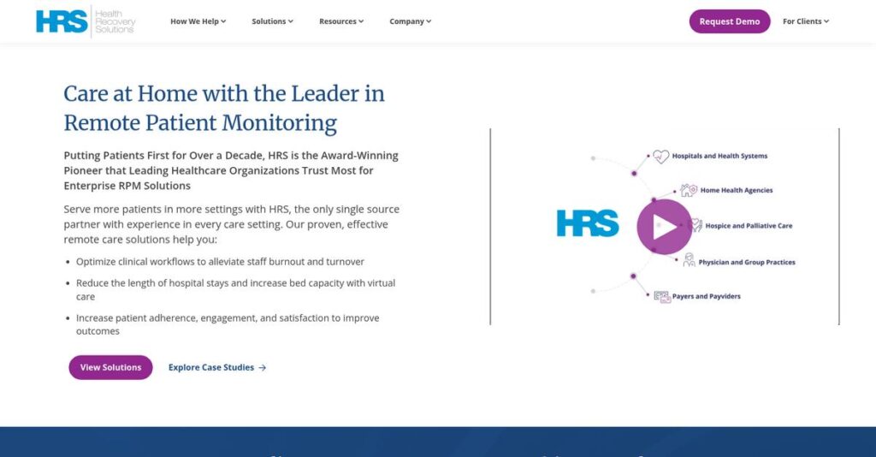Expand the Resources menu
The image size is (876, 457).
pyautogui.click(x=341, y=21)
